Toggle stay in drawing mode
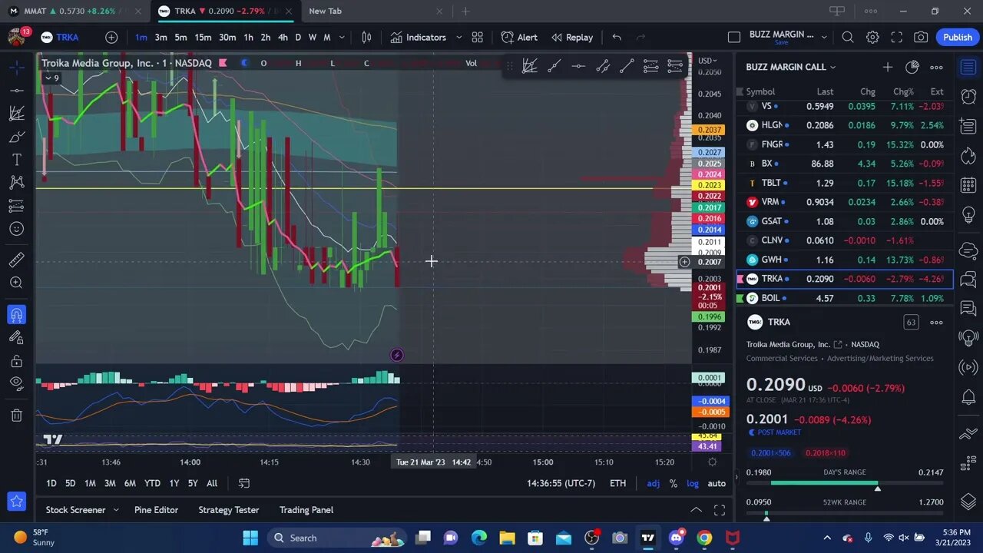 [16, 338]
